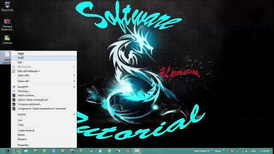Click the WinRAR icon beside Compress and email
Viewport: 274px width, 154px height.
pyautogui.click(x=14, y=104)
